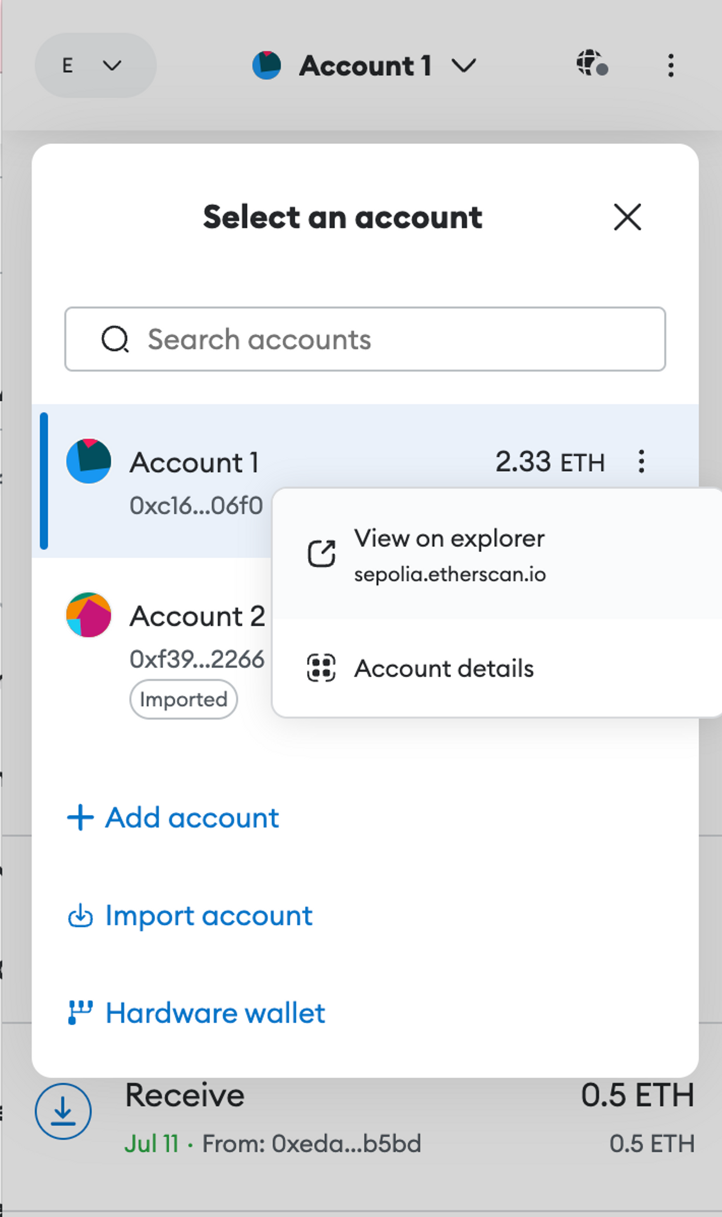Click the Account 2 colorful avatar
The height and width of the screenshot is (1217, 722).
(88, 615)
